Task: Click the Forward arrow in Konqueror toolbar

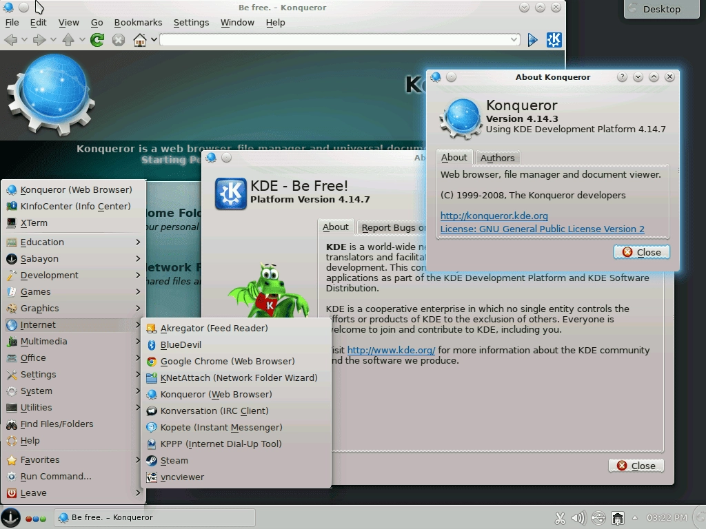Action: tap(39, 40)
